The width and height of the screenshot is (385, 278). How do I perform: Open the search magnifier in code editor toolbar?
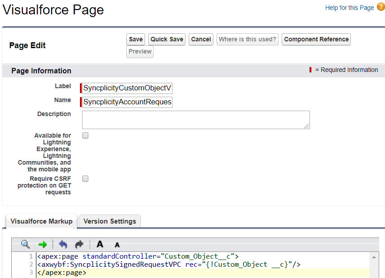coord(25,244)
